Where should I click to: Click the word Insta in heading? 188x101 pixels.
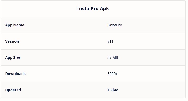click(83, 9)
